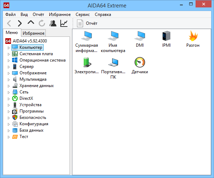The height and width of the screenshot is (178, 214).
Task: Select the Сервер tree icon
Action: (15, 67)
